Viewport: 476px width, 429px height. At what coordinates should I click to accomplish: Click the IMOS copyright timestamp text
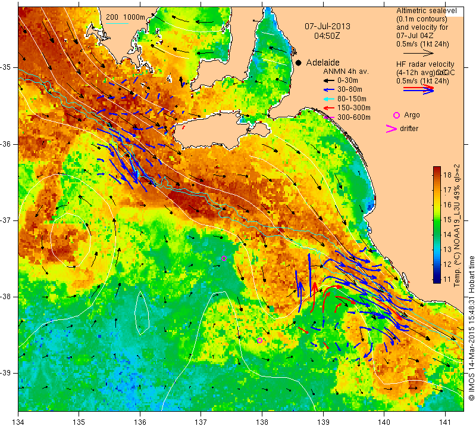(x=471, y=328)
